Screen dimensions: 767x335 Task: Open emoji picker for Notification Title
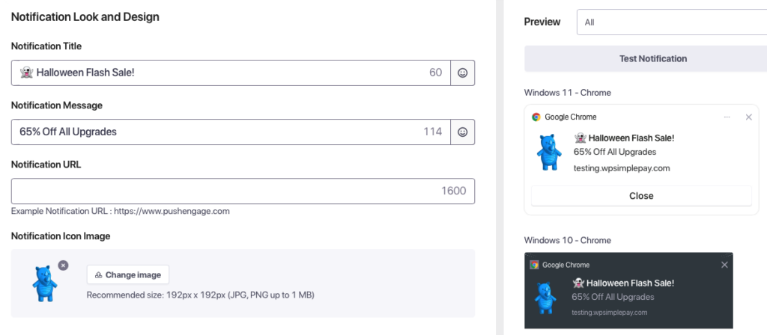(463, 73)
